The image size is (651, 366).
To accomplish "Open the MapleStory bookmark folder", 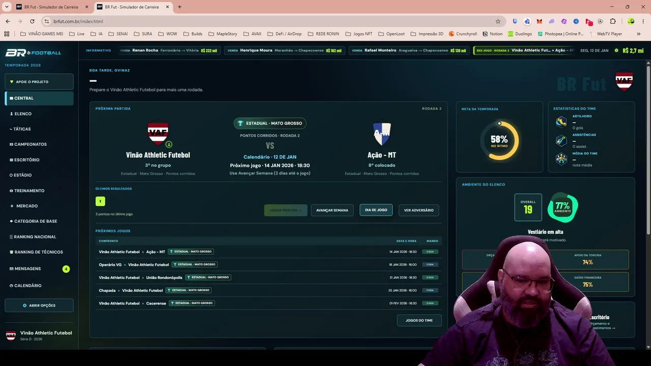I will 223,34.
